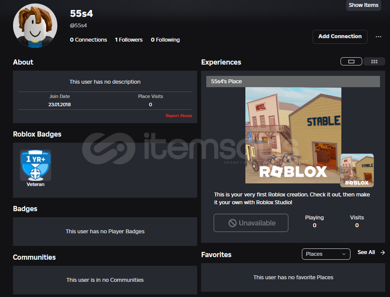Switch Experiences to grid view
The width and height of the screenshot is (390, 297).
coord(374,61)
